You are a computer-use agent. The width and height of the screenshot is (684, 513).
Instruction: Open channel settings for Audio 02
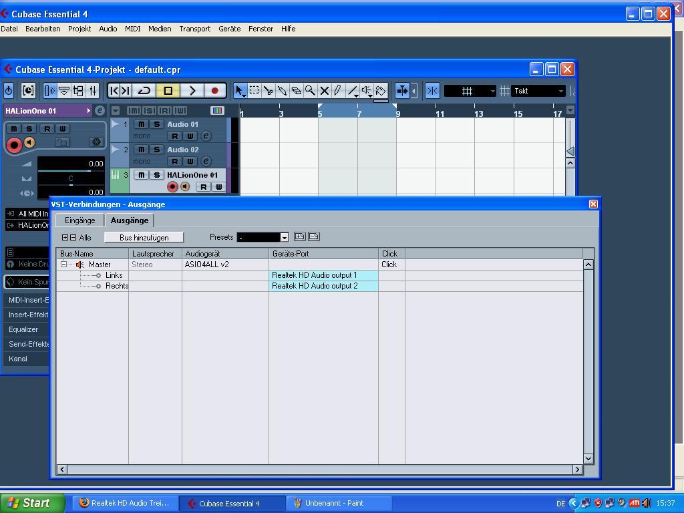206,162
